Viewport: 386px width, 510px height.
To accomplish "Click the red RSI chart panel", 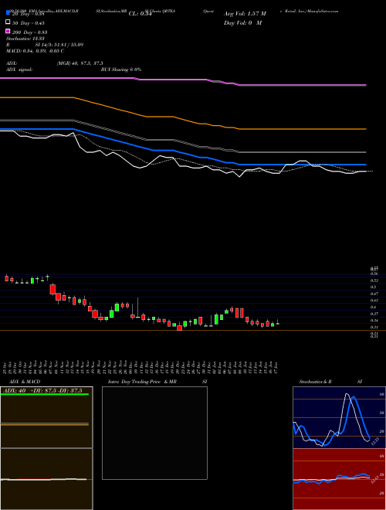I will (339, 479).
